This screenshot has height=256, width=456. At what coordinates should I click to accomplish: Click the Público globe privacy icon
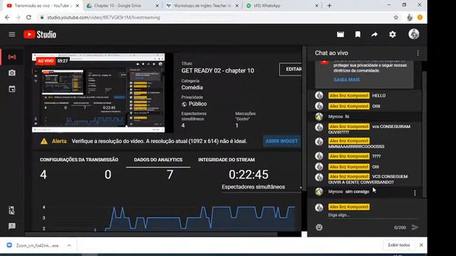pyautogui.click(x=184, y=105)
